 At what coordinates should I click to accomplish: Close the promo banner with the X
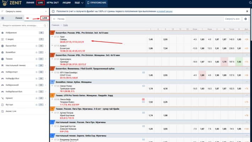[x=247, y=11]
